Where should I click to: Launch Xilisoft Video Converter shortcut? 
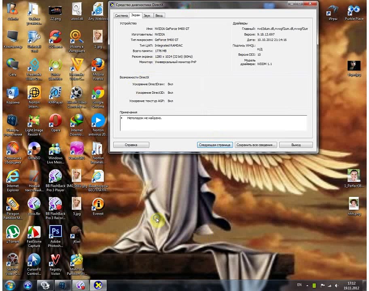77,97
